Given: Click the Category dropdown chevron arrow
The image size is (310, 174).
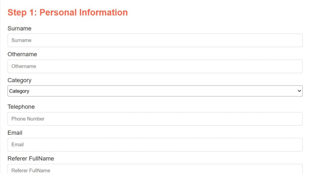Looking at the screenshot, I should pos(299,91).
